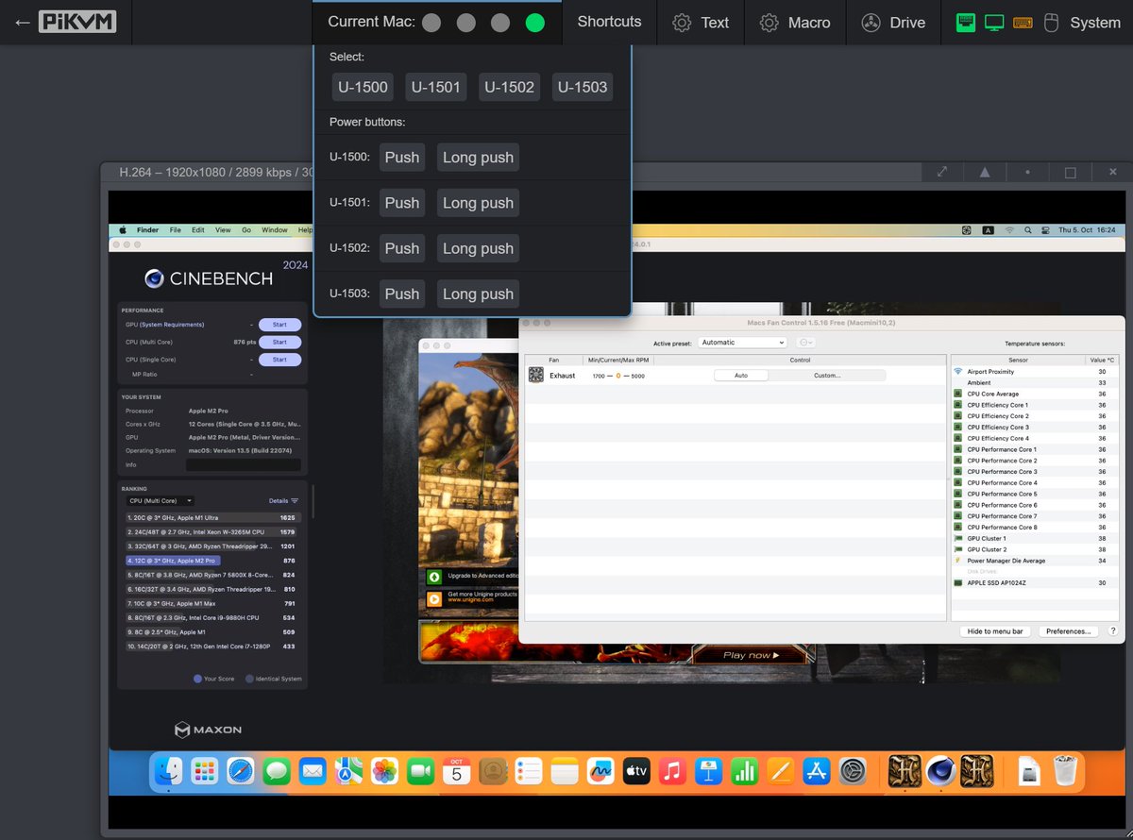Select Mac U-1501
Viewport: 1133px width, 840px height.
click(436, 87)
